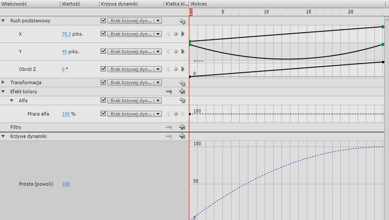Reset values for Alfa row
Image resolution: width=389 pixels, height=220 pixels.
click(182, 100)
